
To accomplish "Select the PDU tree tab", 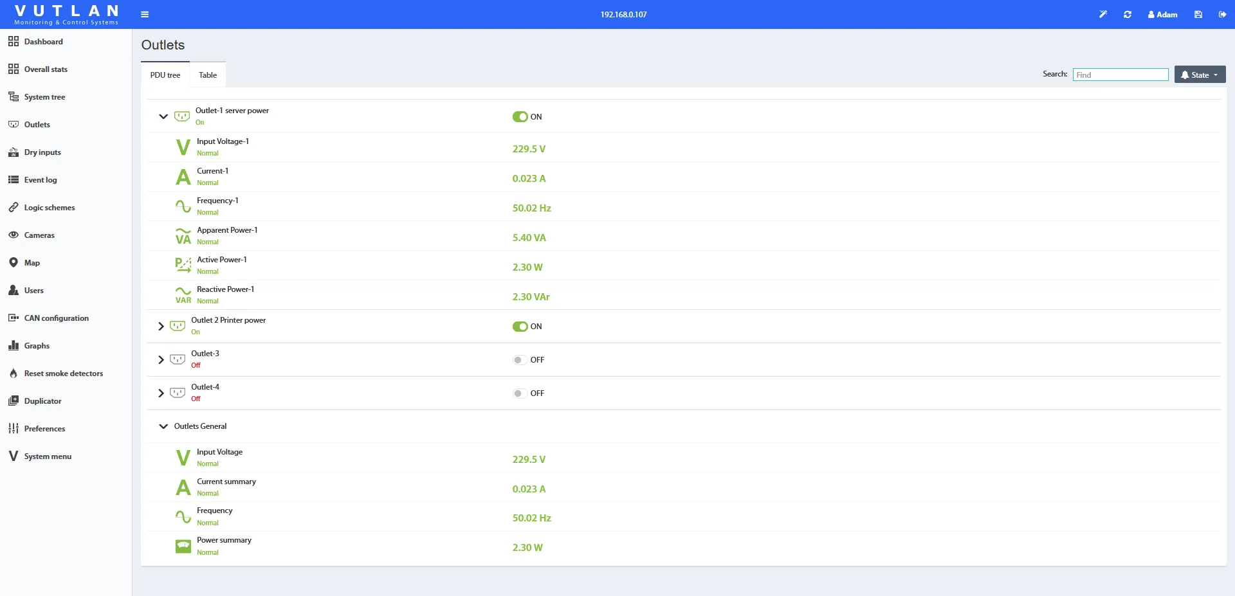I will pos(165,75).
